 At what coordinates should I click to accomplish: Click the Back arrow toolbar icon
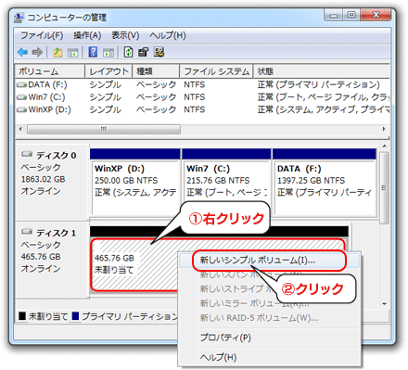pyautogui.click(x=22, y=52)
